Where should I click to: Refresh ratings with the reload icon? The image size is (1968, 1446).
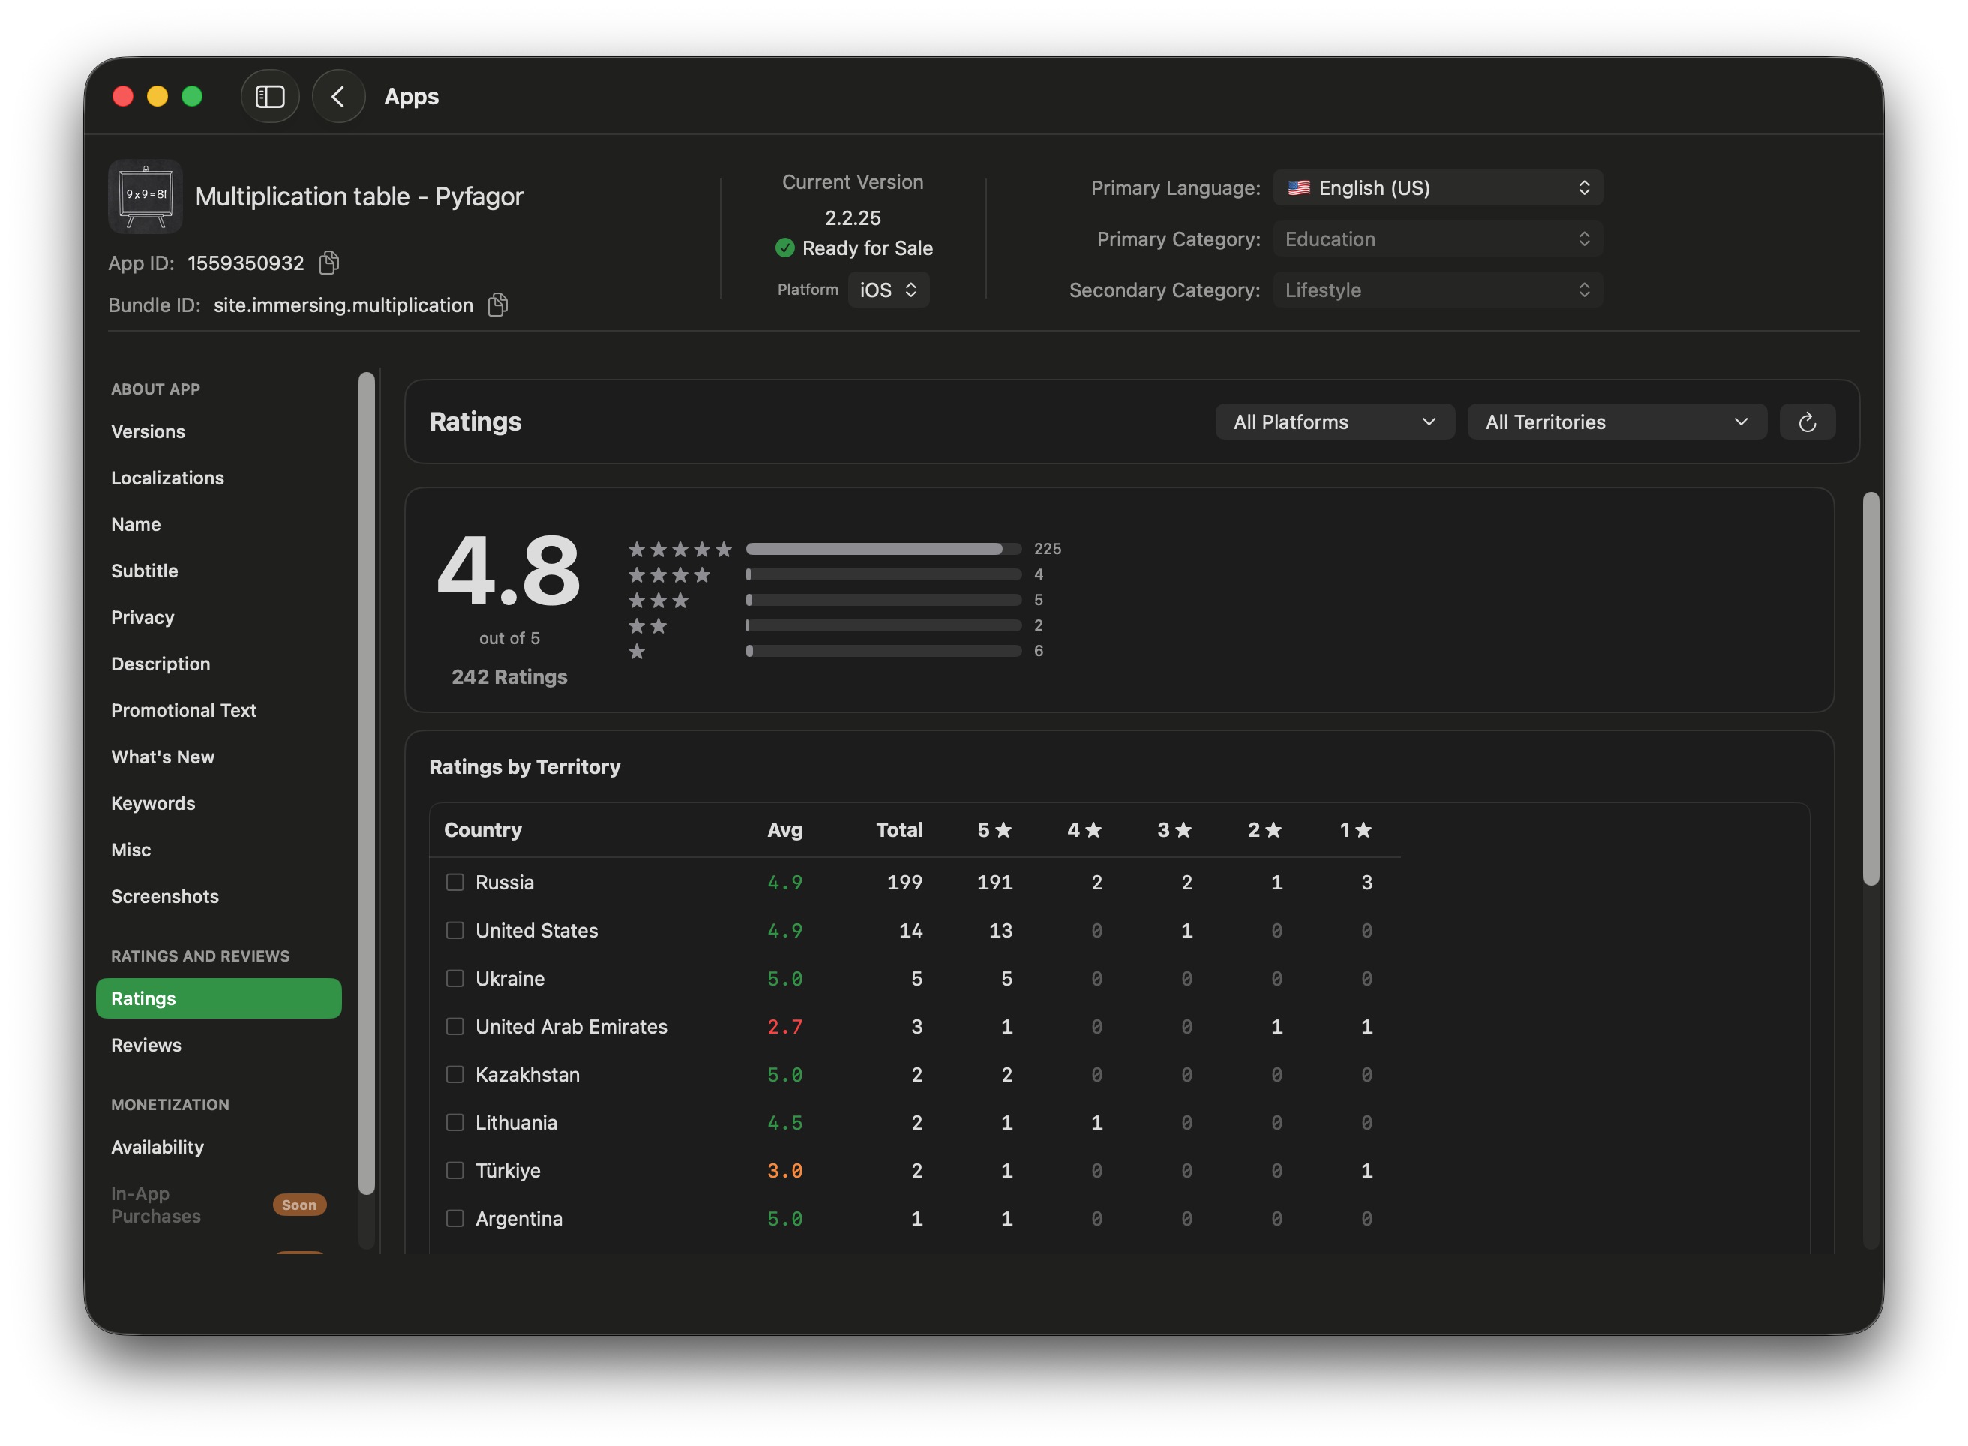[1807, 421]
